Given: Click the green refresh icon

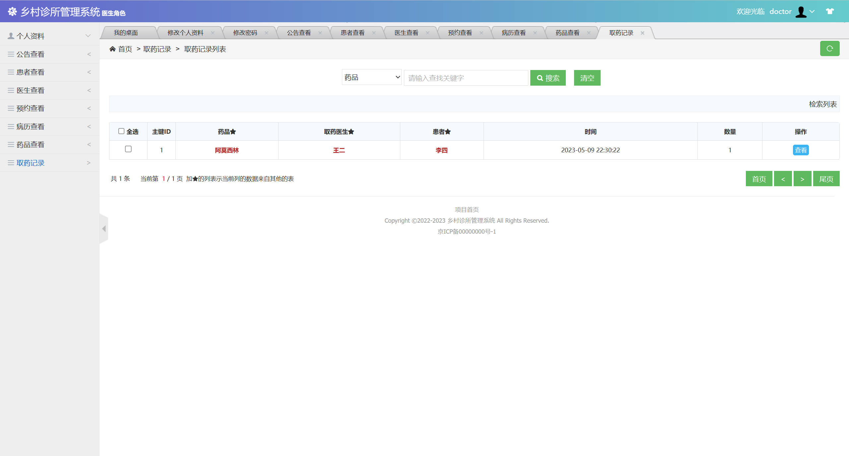Looking at the screenshot, I should pos(830,48).
